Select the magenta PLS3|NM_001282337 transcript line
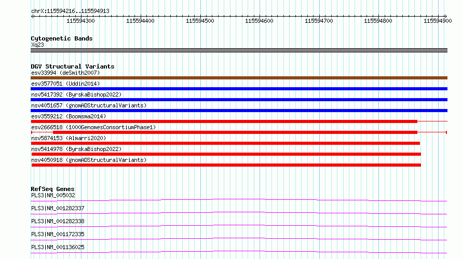This screenshot has width=462, height=259. tap(239, 213)
